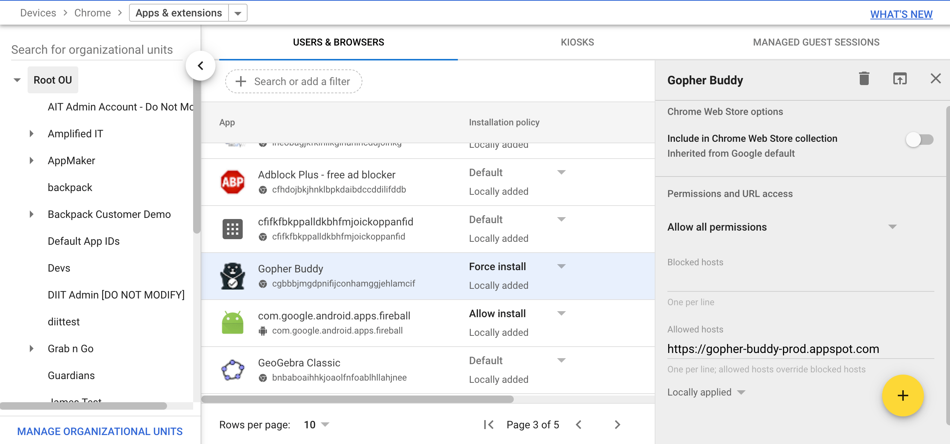Viewport: 950px width, 444px height.
Task: Delete Gopher Buddy using the trash icon
Action: click(x=864, y=78)
